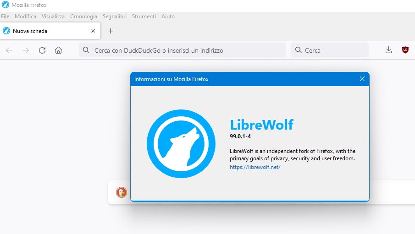Open the Visualizza menu
The width and height of the screenshot is (415, 234).
(53, 16)
